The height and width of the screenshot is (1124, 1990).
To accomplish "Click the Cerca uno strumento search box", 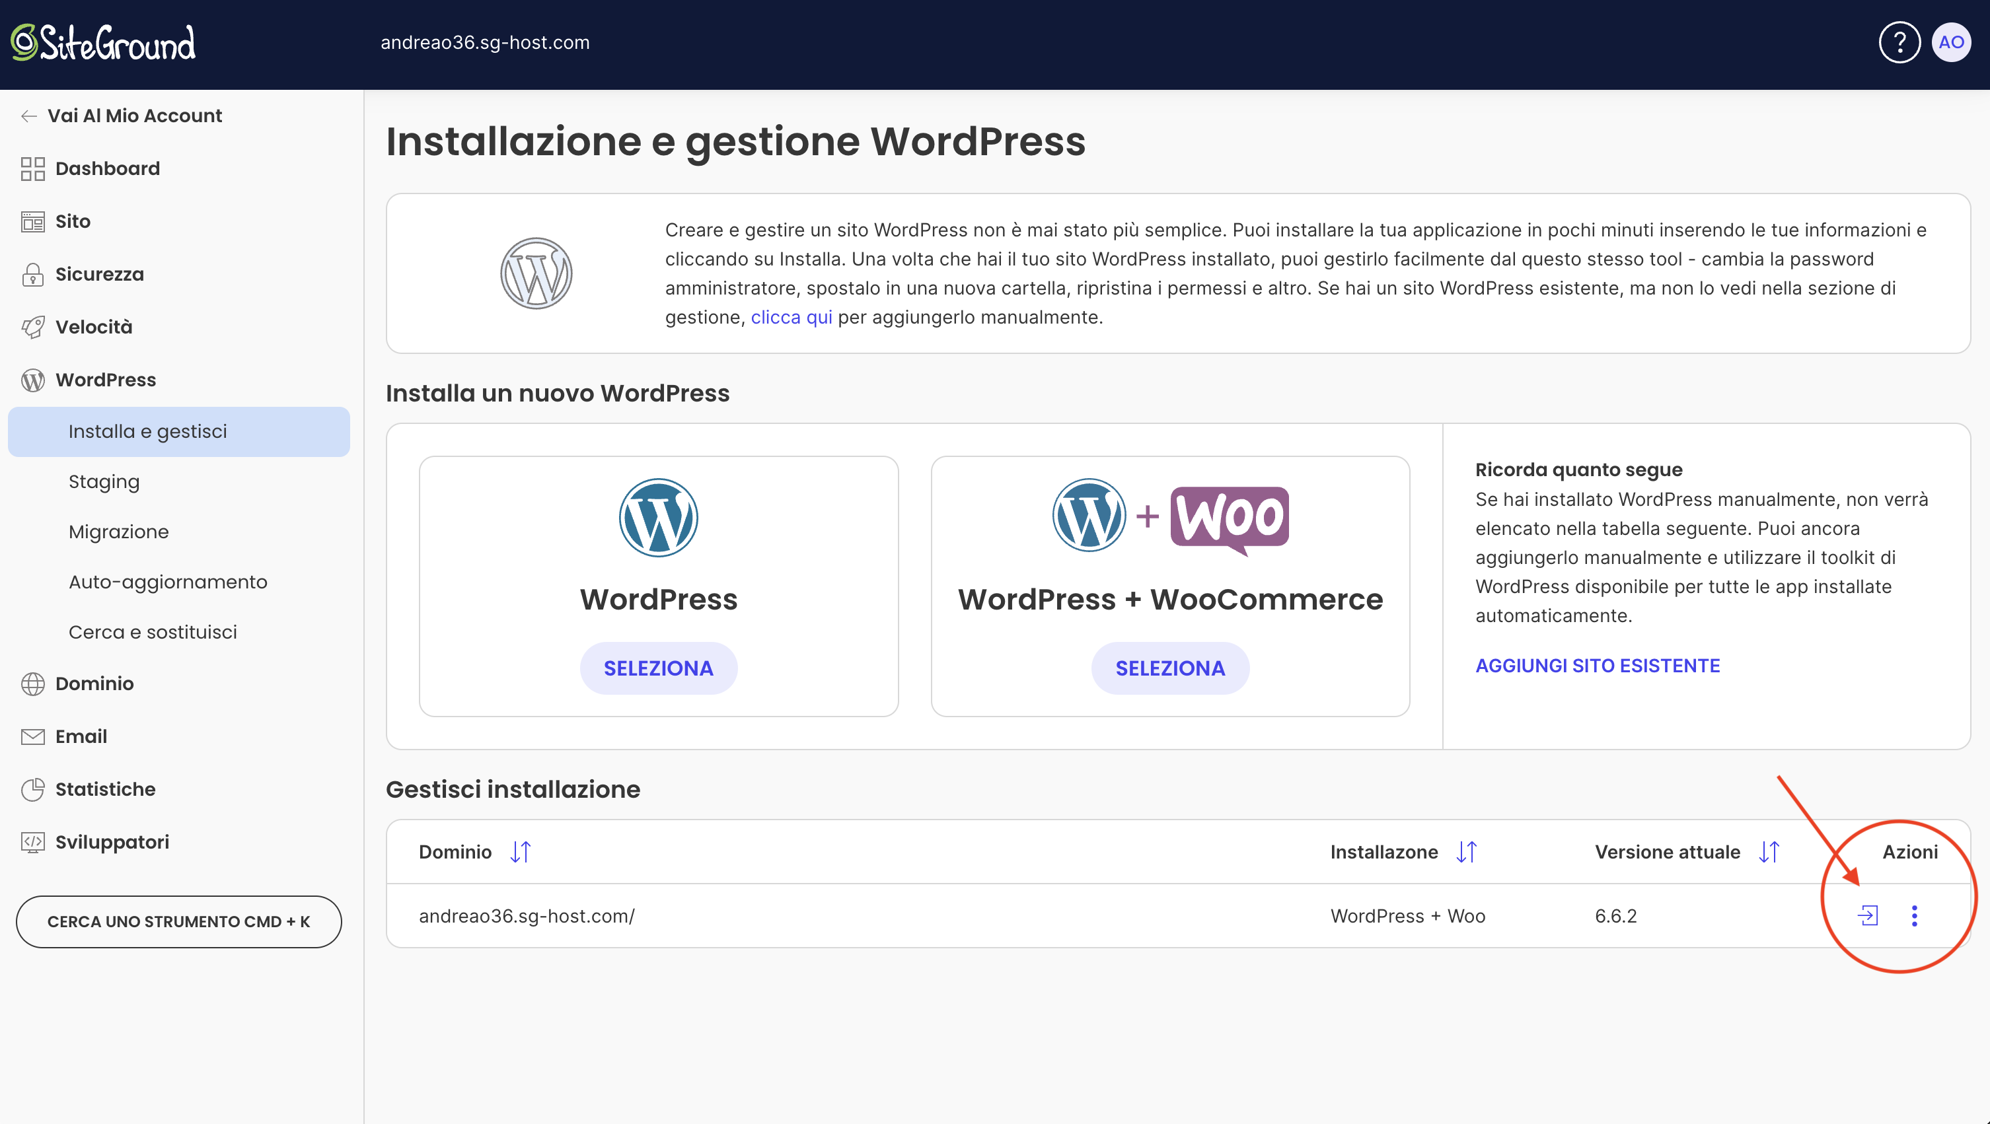I will point(178,921).
